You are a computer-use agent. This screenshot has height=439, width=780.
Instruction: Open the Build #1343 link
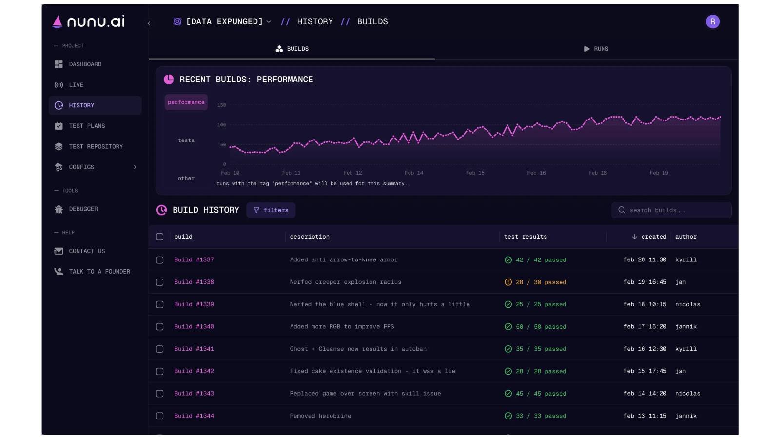click(194, 394)
